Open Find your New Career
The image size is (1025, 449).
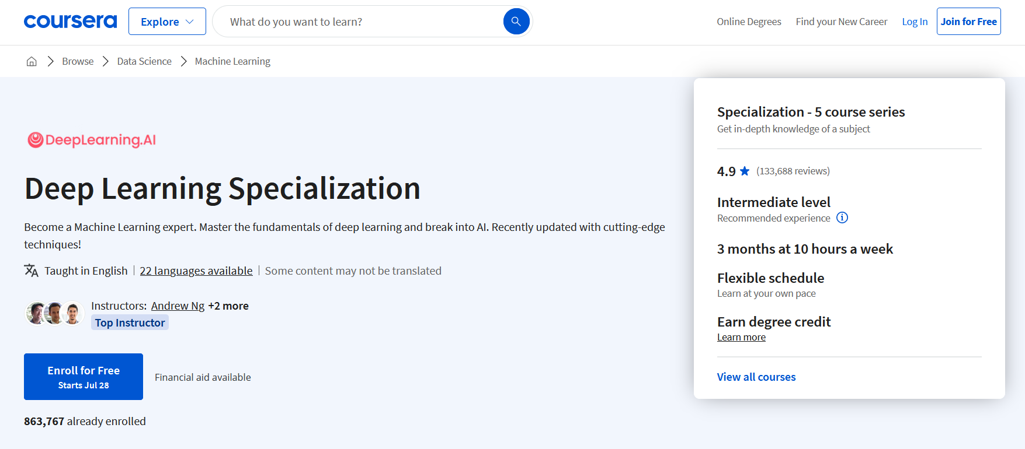(x=841, y=22)
